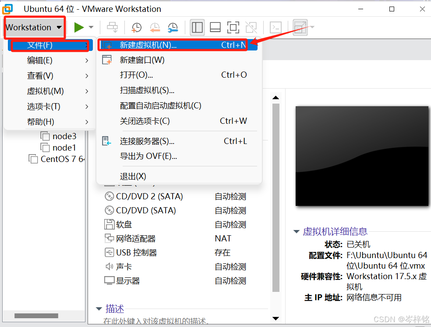Choose 新建虚拟机(N)... menu entry
This screenshot has height=327, width=431.
(x=178, y=45)
